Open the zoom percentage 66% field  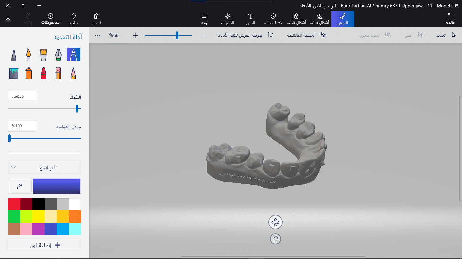(114, 35)
